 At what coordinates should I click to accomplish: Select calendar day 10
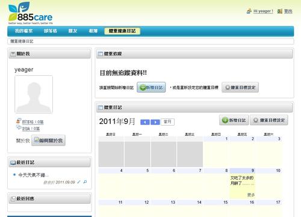click(x=269, y=183)
